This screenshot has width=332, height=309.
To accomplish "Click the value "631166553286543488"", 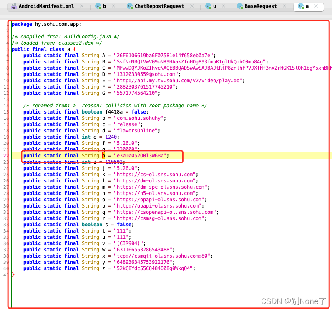I will 143,250.
